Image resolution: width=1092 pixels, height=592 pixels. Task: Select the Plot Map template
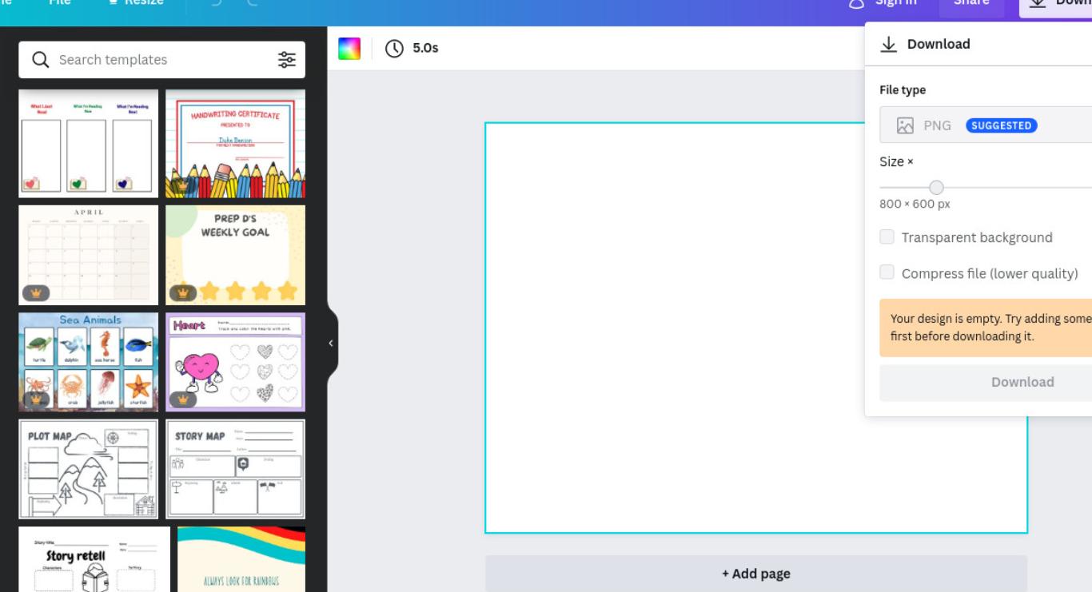[89, 469]
